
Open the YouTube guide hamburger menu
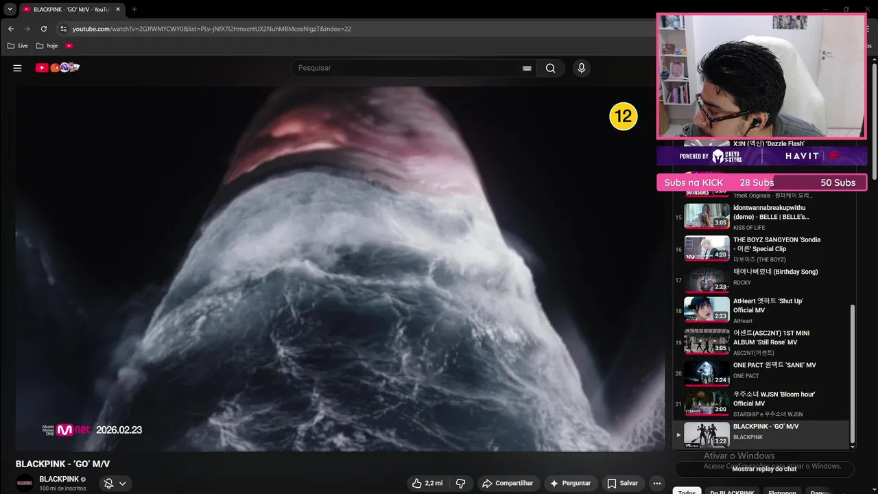17,68
